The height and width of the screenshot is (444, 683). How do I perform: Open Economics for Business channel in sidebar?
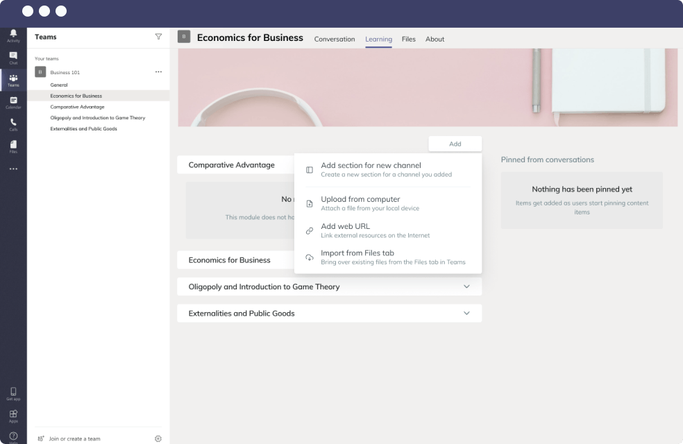pos(76,96)
